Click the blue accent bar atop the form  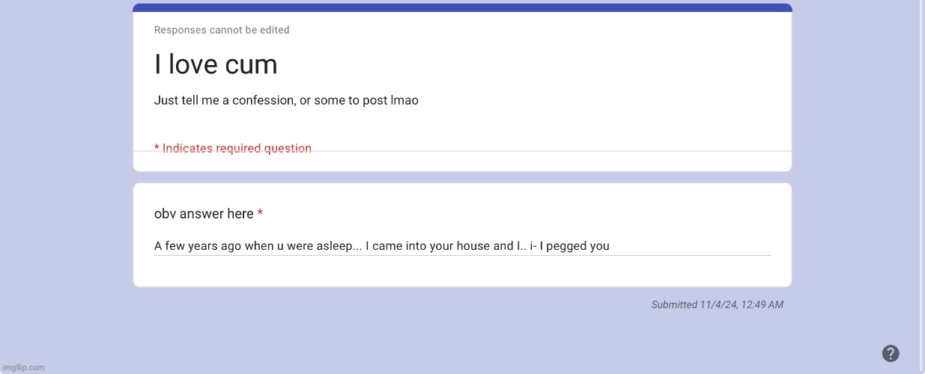point(462,7)
